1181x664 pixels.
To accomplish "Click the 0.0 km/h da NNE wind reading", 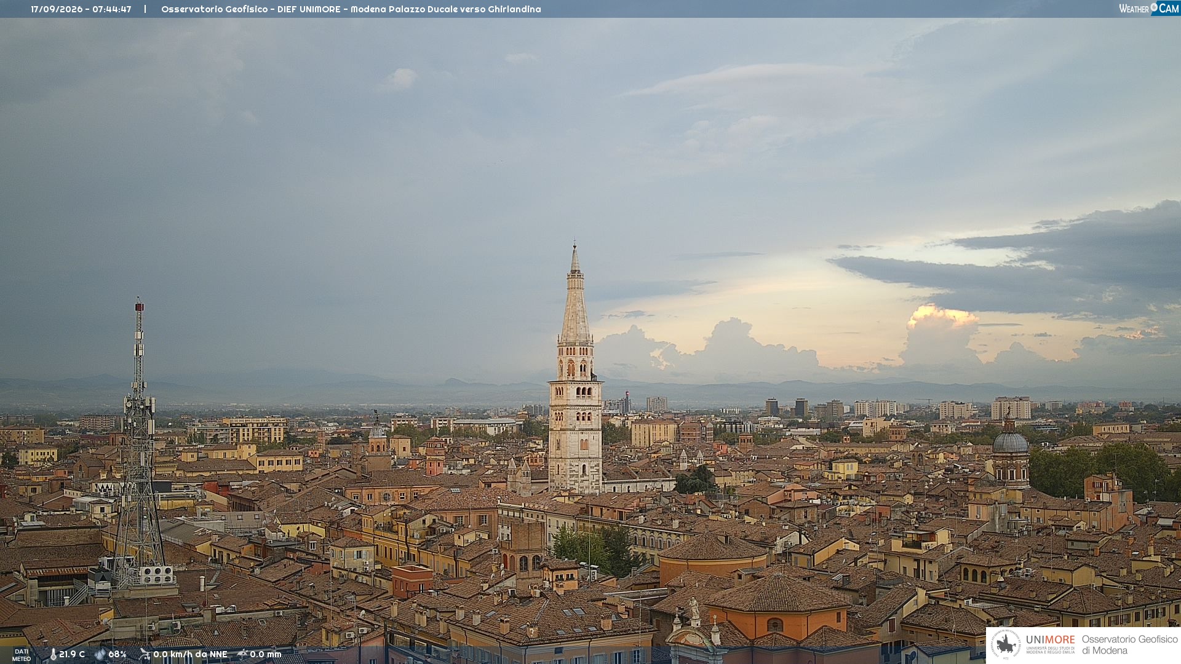I will coord(190,654).
